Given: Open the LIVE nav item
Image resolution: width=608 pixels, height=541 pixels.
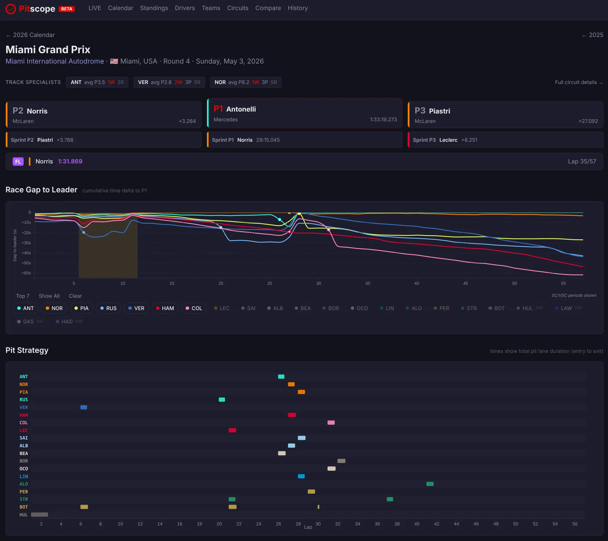Looking at the screenshot, I should (x=95, y=8).
